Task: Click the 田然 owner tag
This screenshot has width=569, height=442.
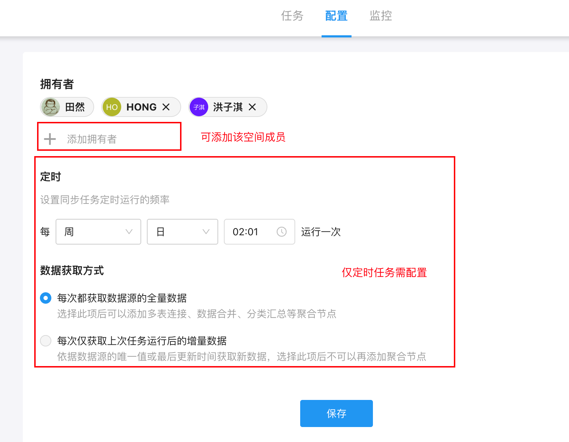Action: (75, 107)
